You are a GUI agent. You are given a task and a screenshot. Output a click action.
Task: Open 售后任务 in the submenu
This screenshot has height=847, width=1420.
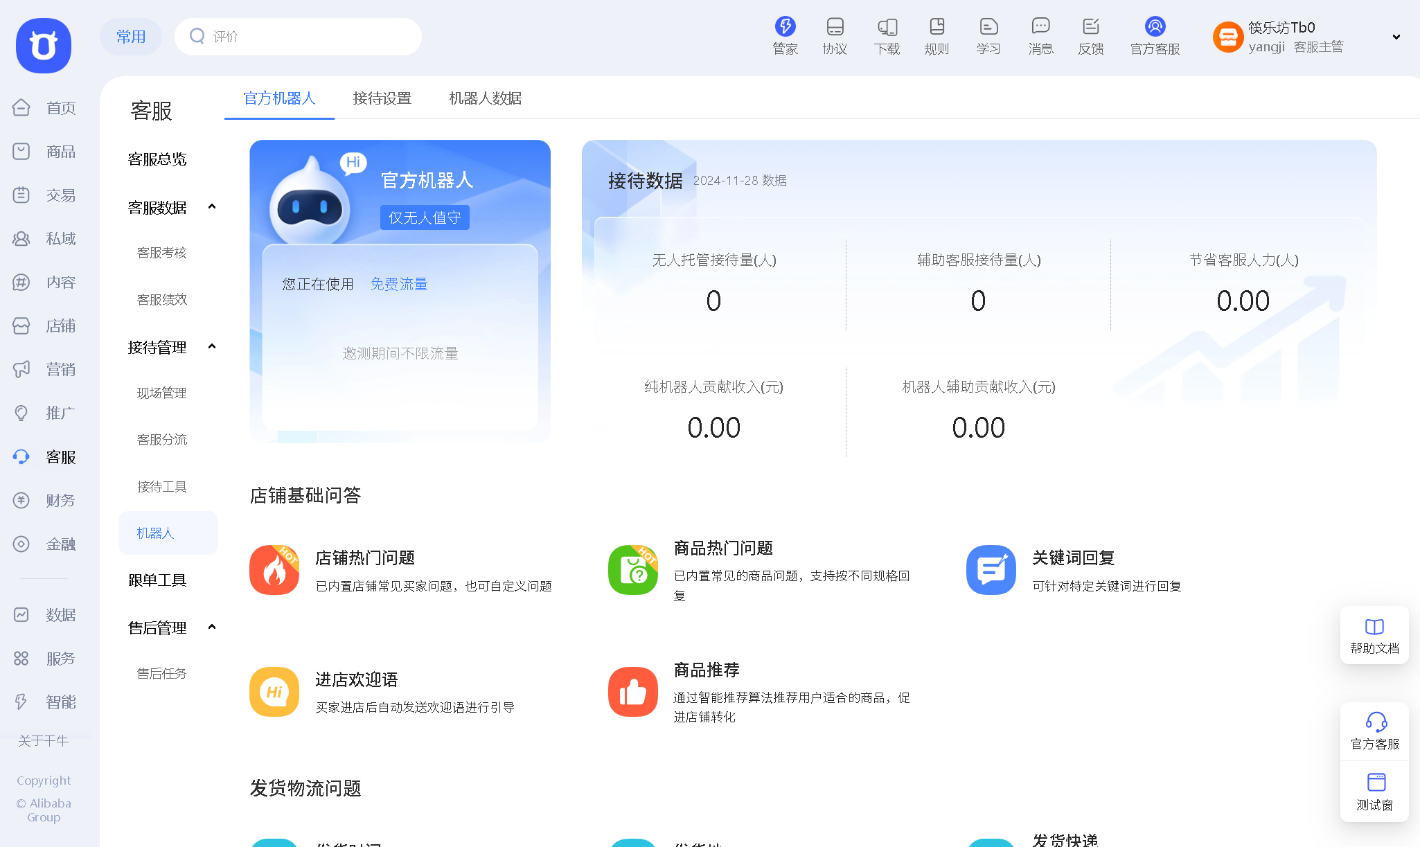coord(162,673)
